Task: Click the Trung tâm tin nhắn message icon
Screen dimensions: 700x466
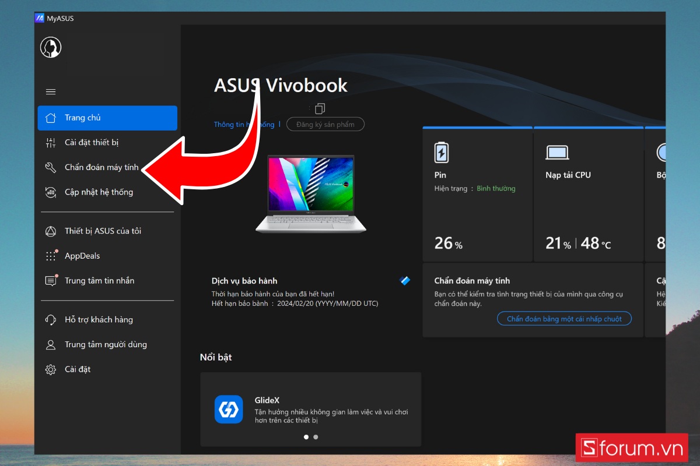Action: point(51,281)
